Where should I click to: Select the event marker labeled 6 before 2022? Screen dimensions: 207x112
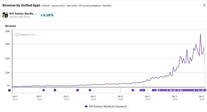pyautogui.click(x=144, y=90)
